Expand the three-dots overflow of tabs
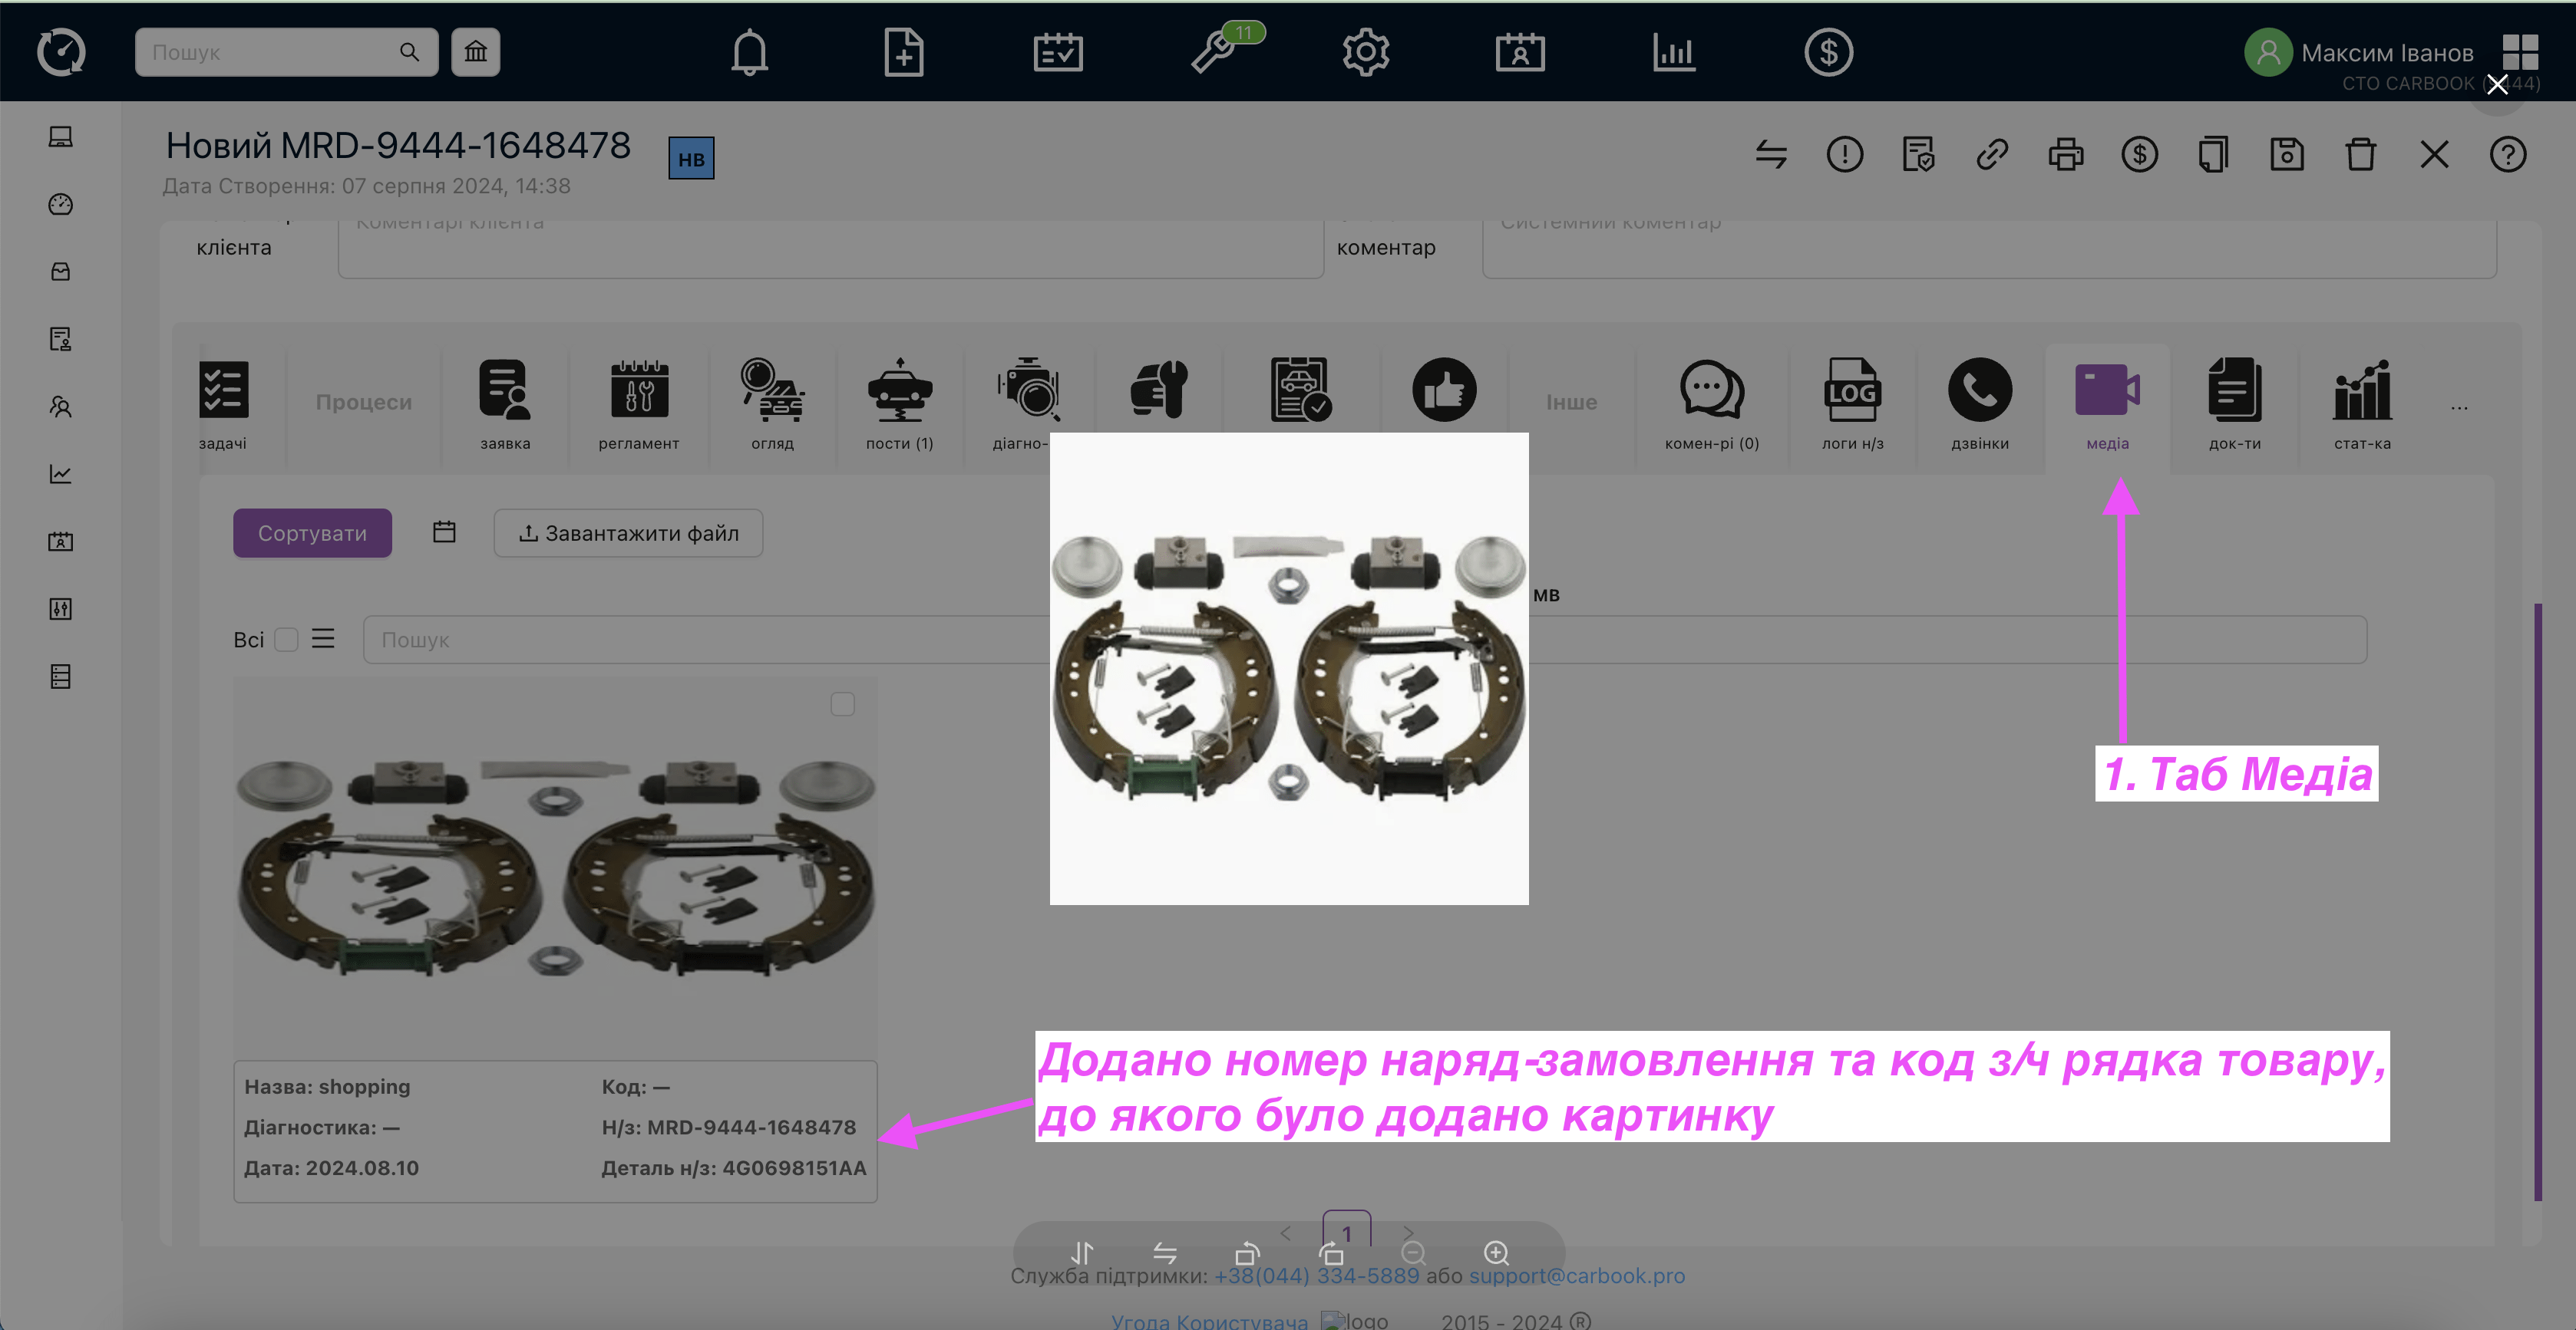The height and width of the screenshot is (1330, 2576). 2459,407
